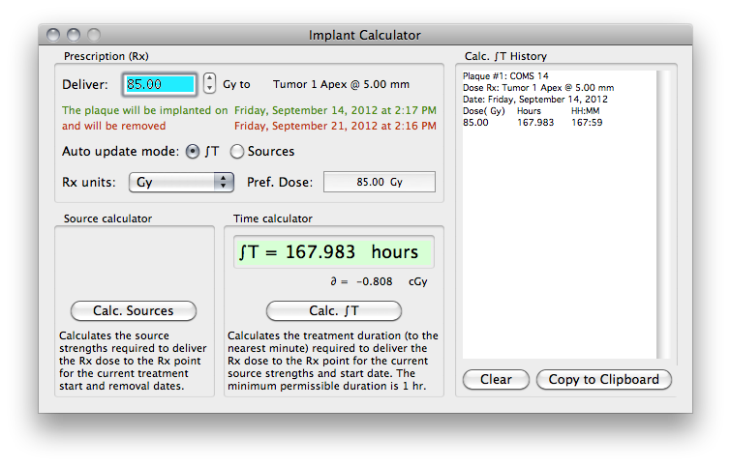Click the Calc. ∫T button
The image size is (731, 466).
pos(334,310)
